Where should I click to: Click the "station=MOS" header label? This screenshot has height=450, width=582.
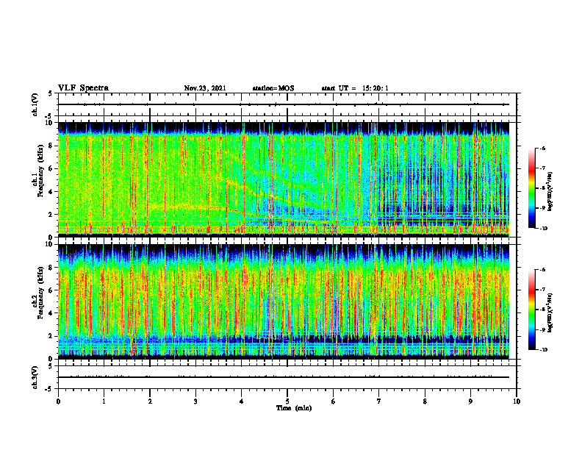pyautogui.click(x=273, y=88)
